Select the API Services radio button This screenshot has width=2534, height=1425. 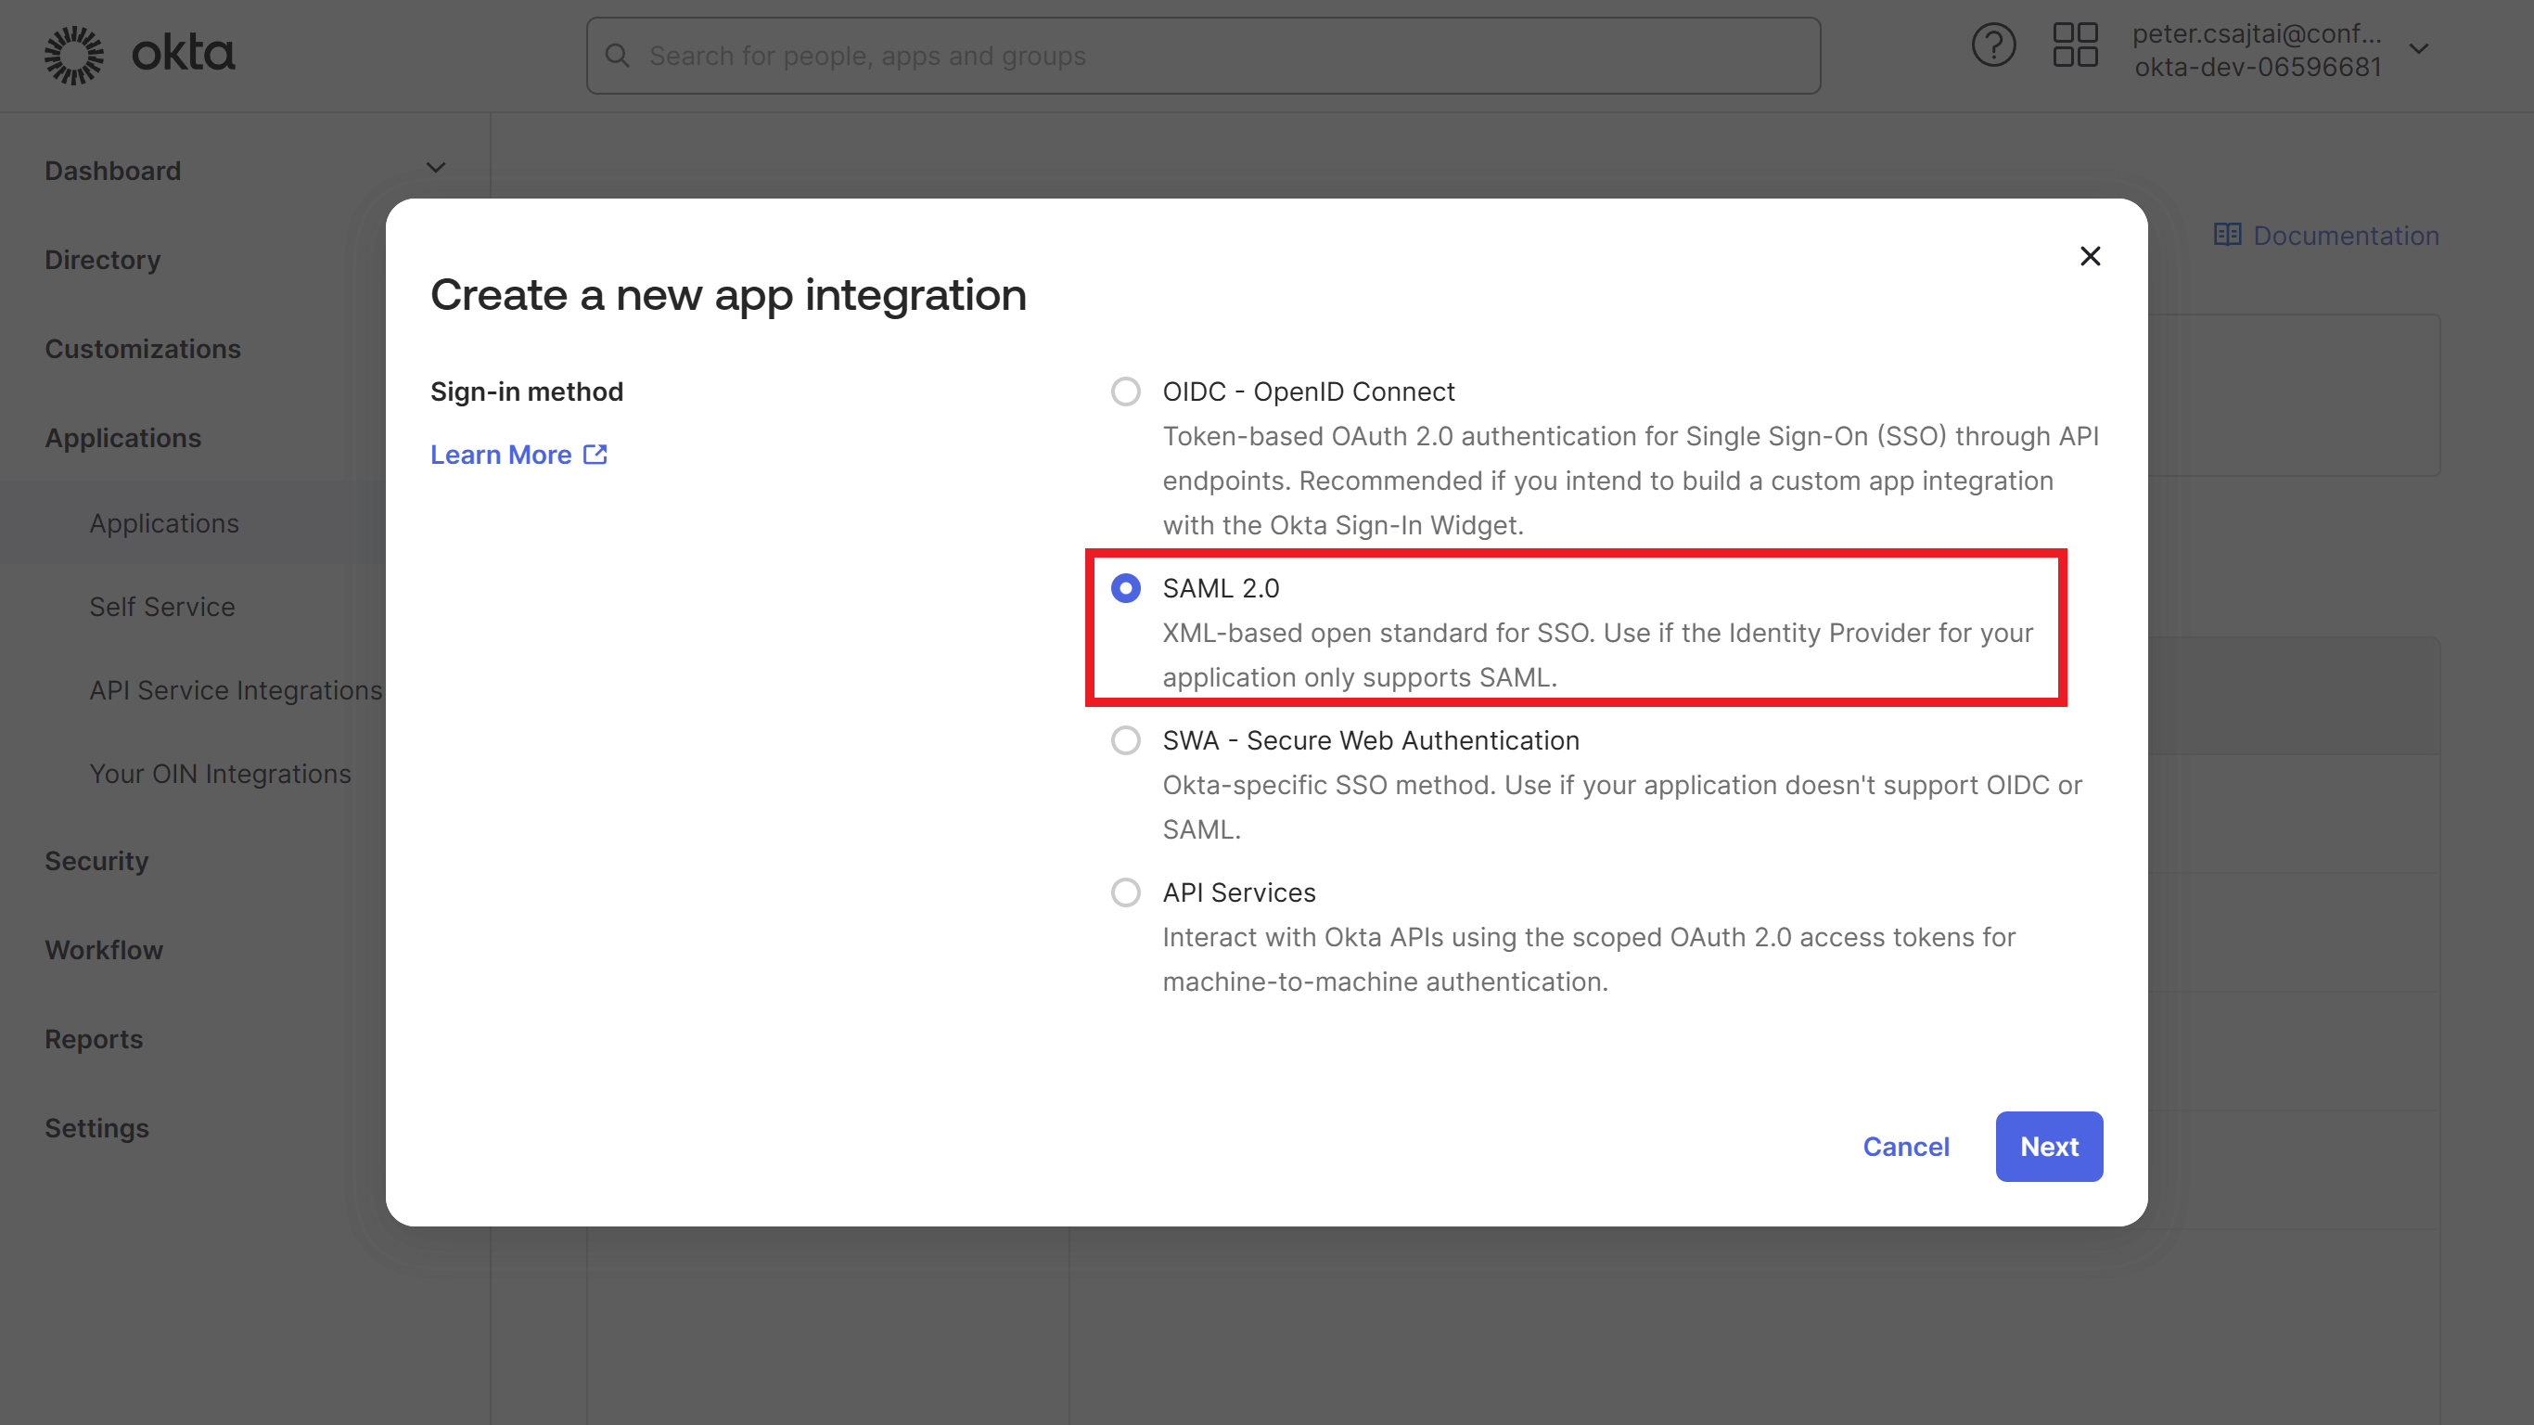point(1125,892)
